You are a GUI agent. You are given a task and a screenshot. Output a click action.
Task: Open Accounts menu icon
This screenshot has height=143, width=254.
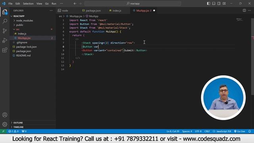(x=5, y=115)
